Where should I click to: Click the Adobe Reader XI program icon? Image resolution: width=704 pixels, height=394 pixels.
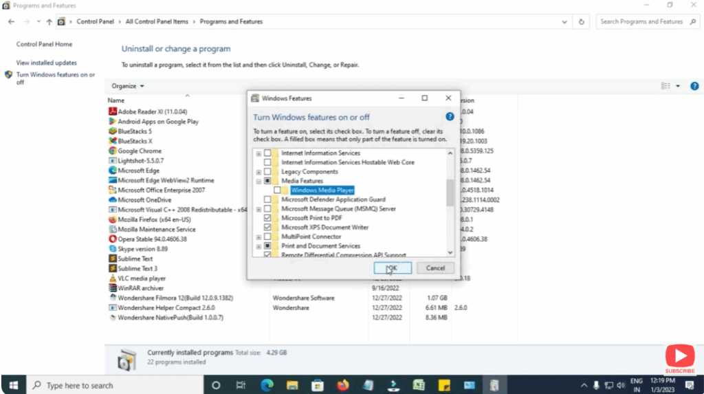coord(113,111)
